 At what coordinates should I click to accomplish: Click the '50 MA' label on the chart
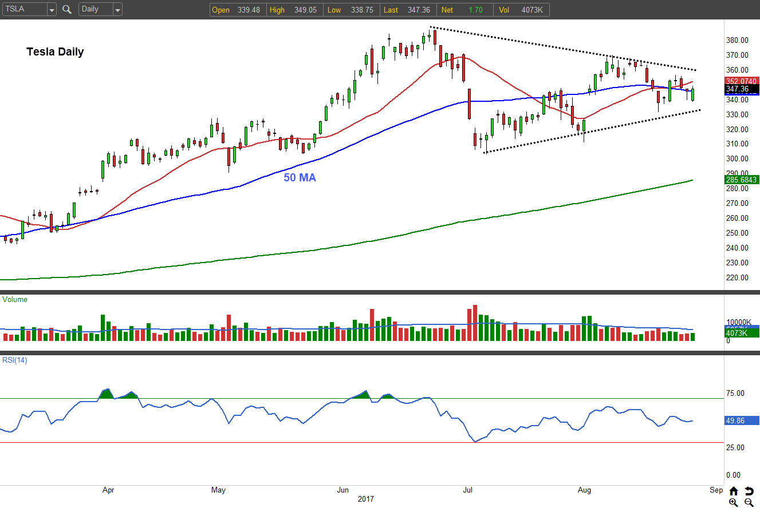coord(300,178)
